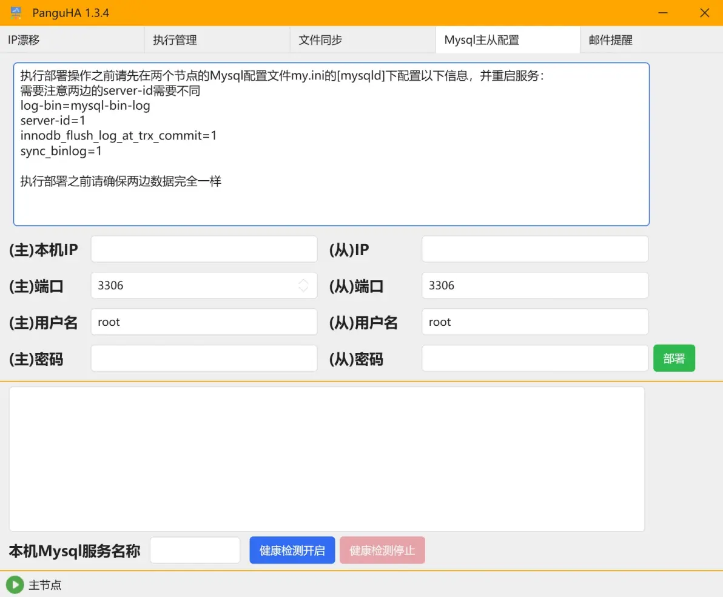Click the (主)用户名 field containing root
The width and height of the screenshot is (723, 597).
[204, 322]
